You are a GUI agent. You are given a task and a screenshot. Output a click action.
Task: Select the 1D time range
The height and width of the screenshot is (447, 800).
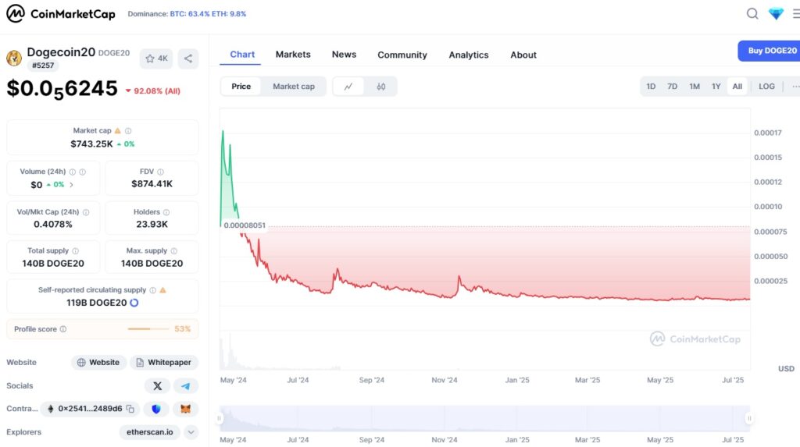[x=651, y=87]
